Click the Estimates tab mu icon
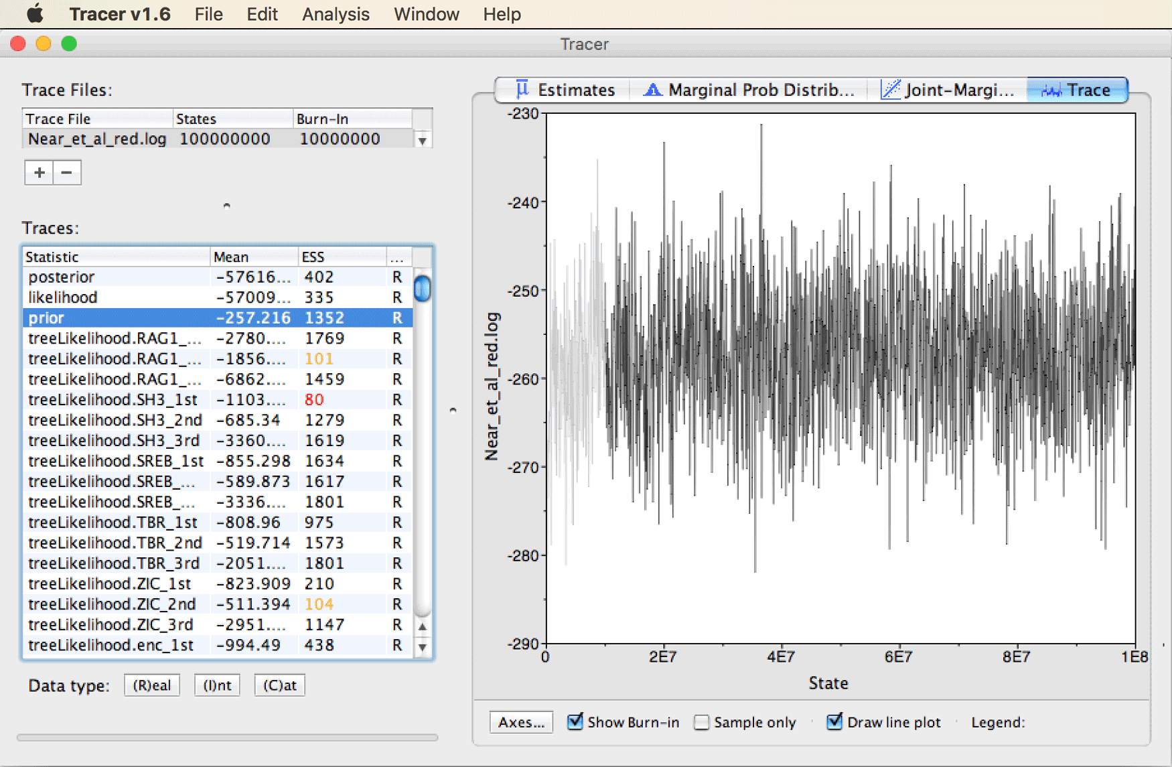 tap(522, 89)
